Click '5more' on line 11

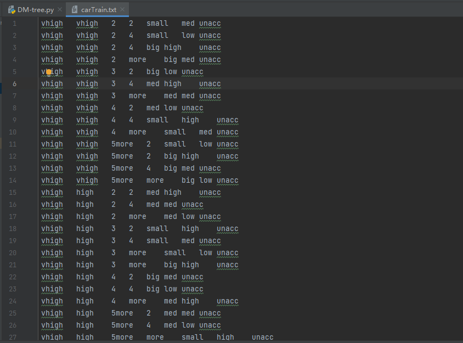click(122, 144)
